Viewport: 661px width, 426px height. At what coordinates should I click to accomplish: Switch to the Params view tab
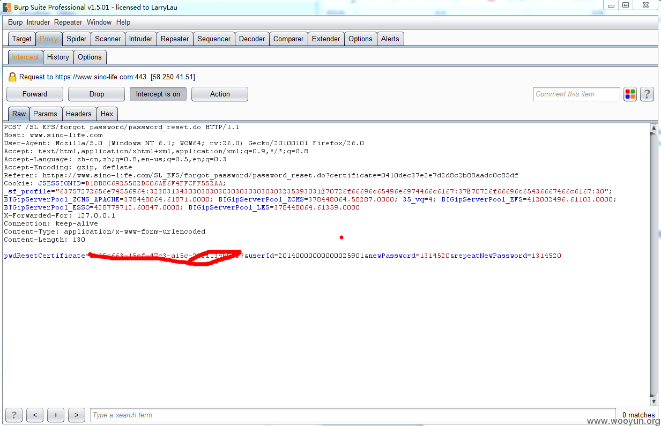[46, 114]
